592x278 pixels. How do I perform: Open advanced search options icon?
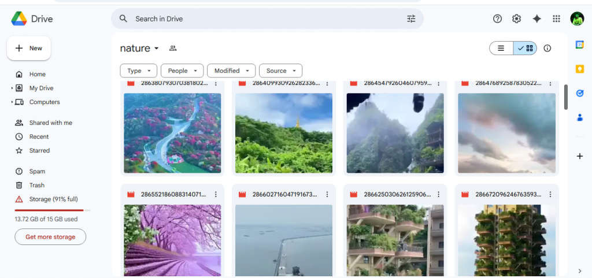click(x=411, y=19)
